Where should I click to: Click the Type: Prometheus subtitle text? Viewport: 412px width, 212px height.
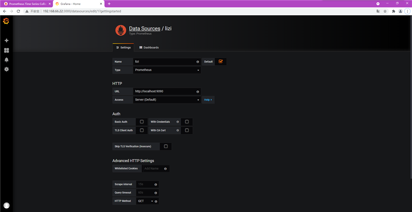(140, 34)
